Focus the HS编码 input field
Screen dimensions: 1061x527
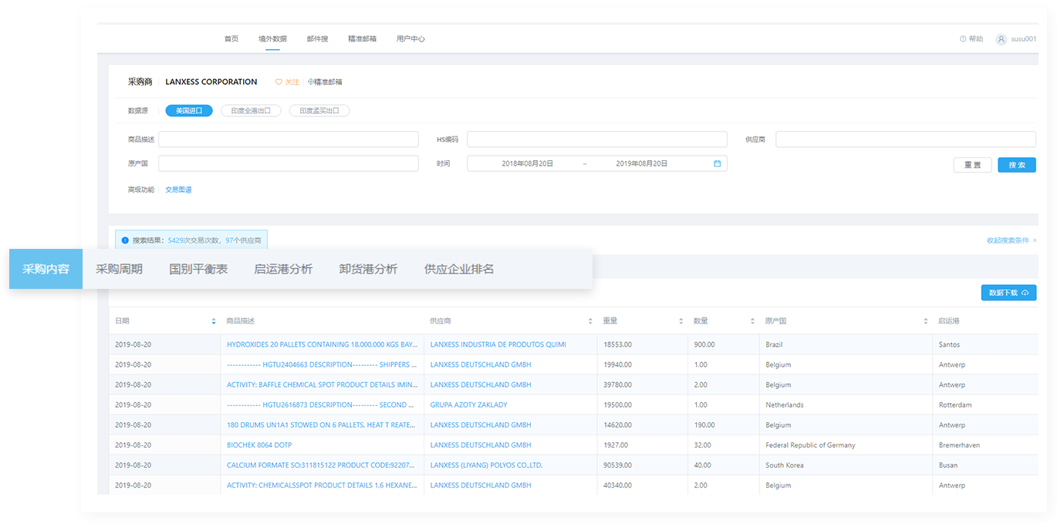pyautogui.click(x=597, y=139)
